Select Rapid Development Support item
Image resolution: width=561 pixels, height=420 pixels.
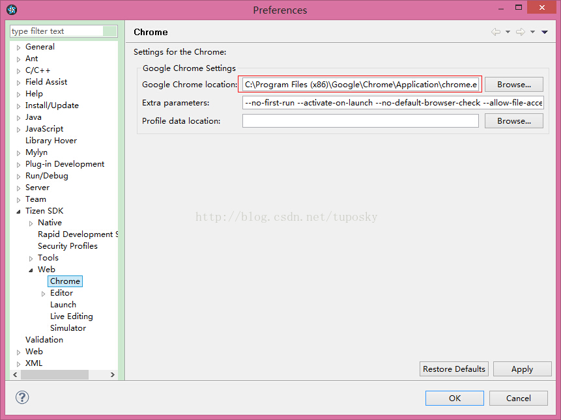pos(78,234)
